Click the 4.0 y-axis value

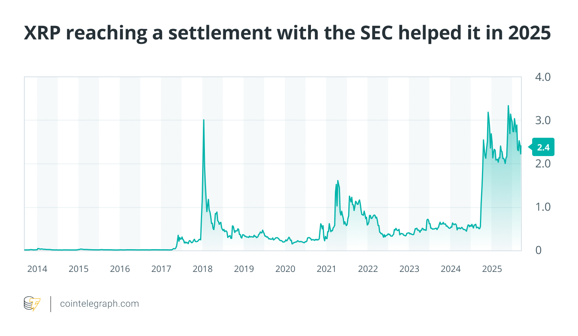tap(543, 77)
